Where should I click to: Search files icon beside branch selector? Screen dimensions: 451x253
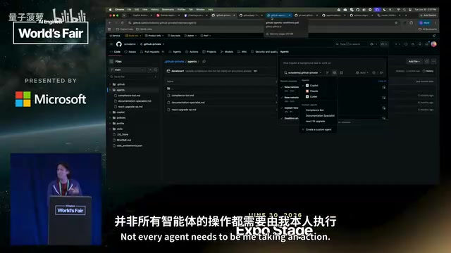[156, 70]
